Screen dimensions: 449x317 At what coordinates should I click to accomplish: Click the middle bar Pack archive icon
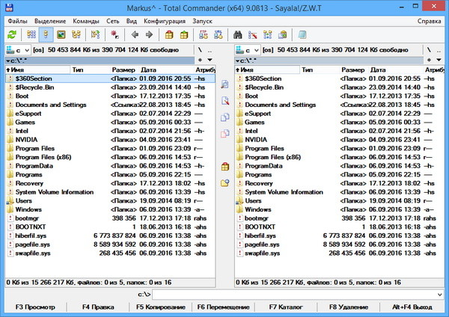(x=225, y=166)
